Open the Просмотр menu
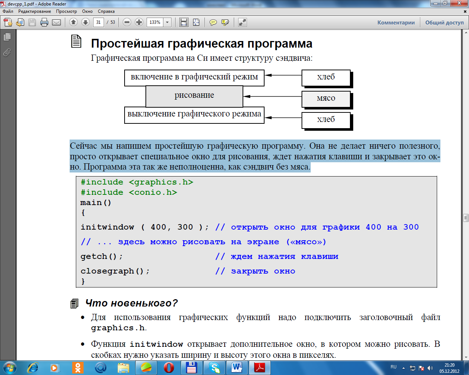 [66, 11]
